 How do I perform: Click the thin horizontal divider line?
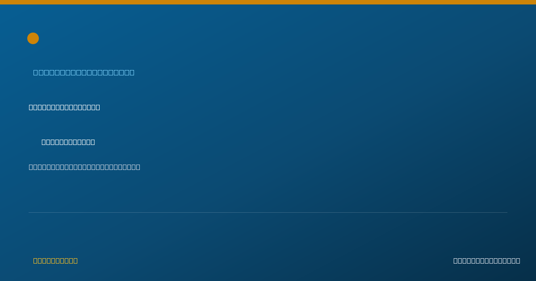click(x=268, y=212)
